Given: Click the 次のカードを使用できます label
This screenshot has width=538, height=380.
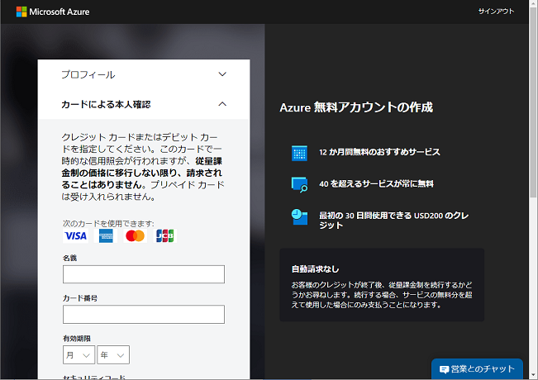Looking at the screenshot, I should [108, 223].
